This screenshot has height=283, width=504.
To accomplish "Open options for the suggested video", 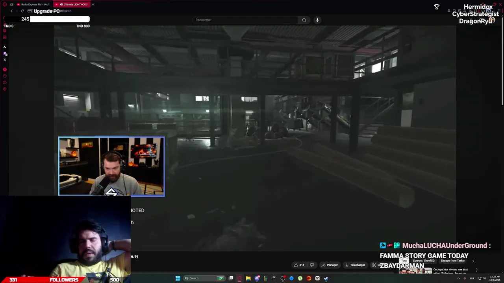I will 476,270.
